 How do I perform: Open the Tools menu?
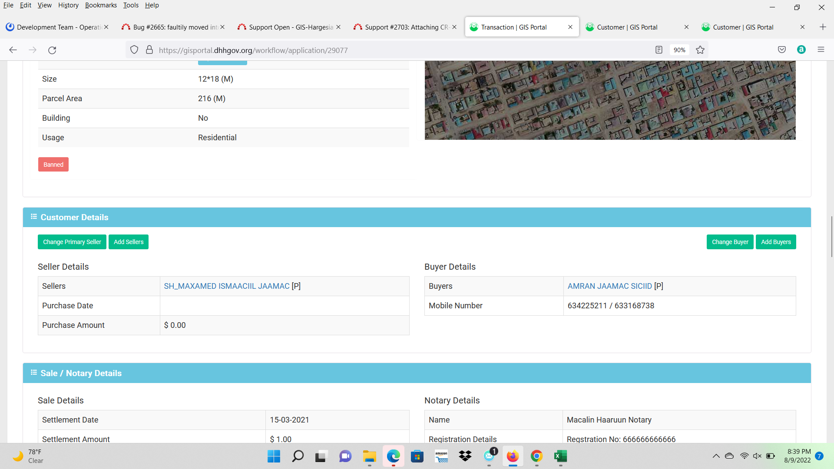click(131, 5)
